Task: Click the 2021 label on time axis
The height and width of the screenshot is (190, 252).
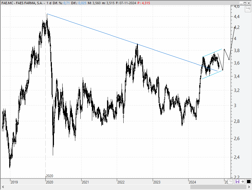Action: click(85, 182)
